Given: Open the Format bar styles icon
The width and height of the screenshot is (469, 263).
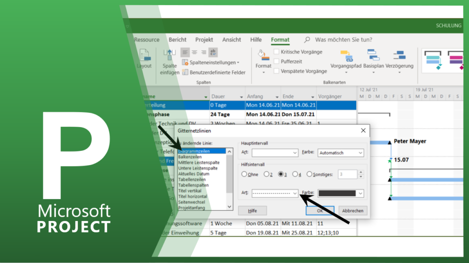Looking at the screenshot, I should tap(263, 56).
